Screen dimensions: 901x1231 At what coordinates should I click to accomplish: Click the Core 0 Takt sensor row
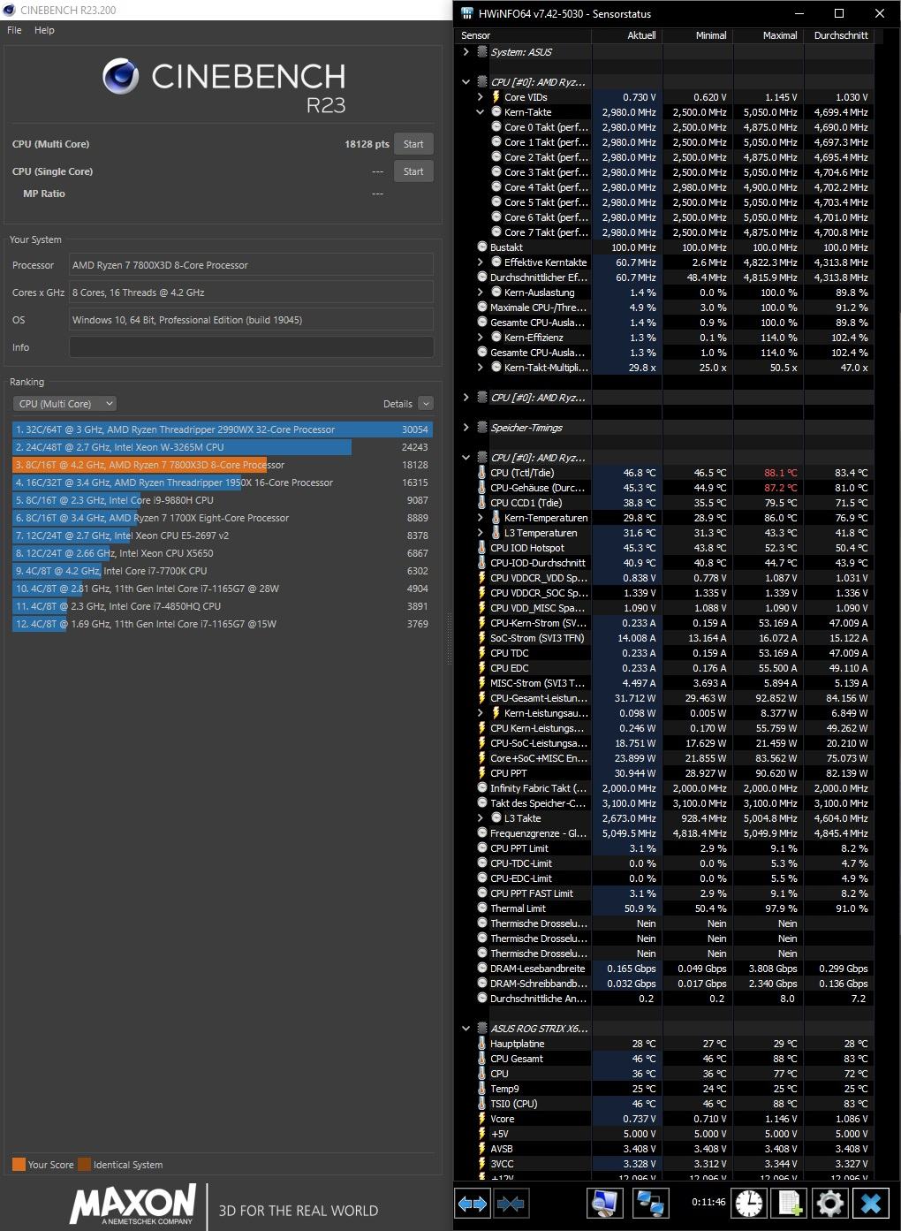click(x=665, y=127)
